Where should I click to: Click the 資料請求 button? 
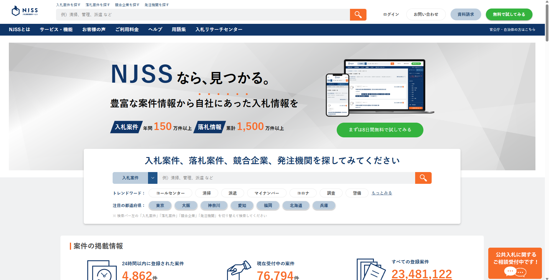466,14
